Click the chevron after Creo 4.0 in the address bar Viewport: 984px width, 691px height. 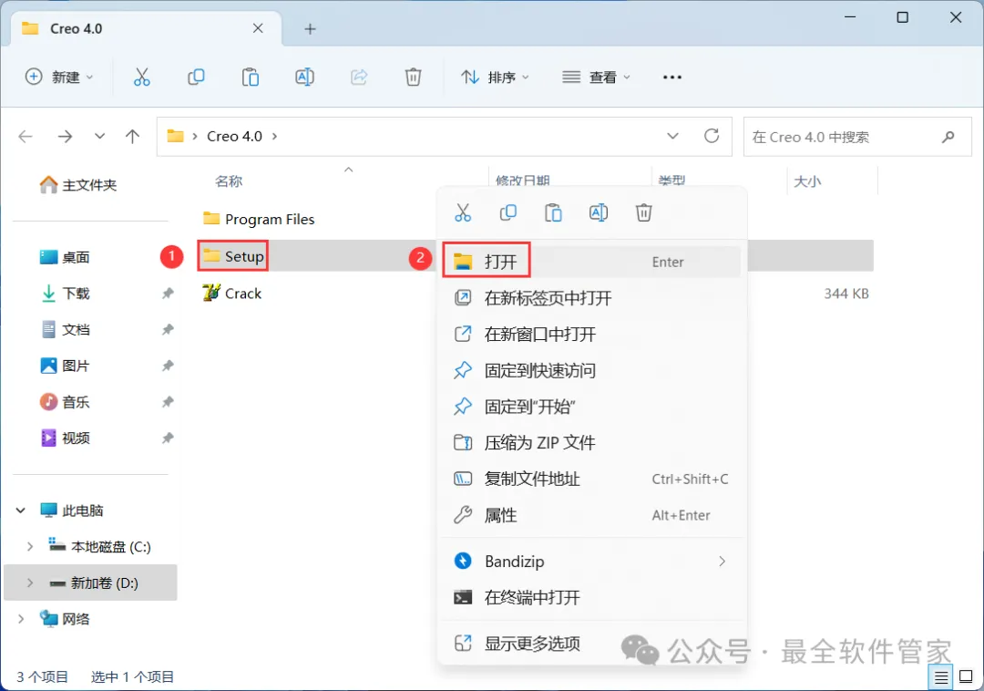[x=274, y=136]
